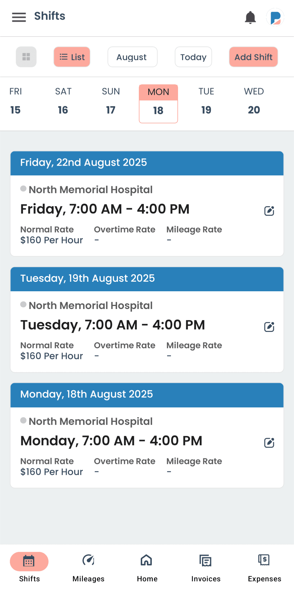Screen dimensions: 294x600
Task: Select Tuesday 19 in the date strip
Action: coord(206,101)
